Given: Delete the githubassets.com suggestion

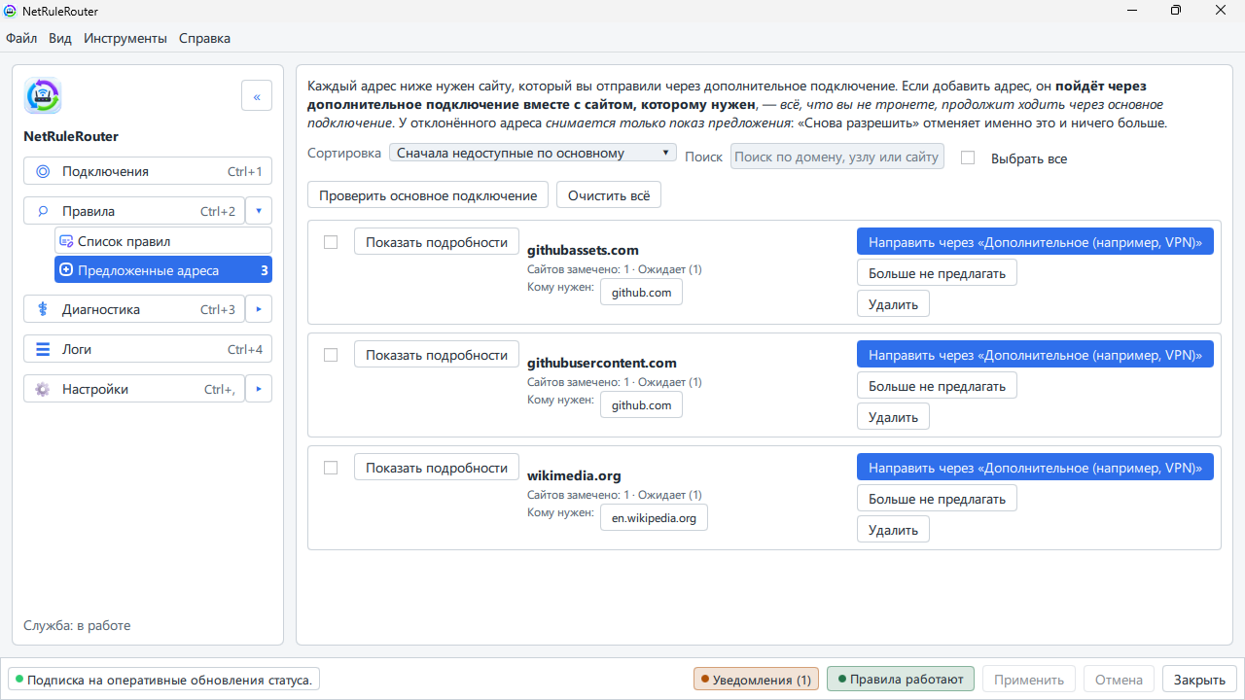Looking at the screenshot, I should [x=893, y=304].
